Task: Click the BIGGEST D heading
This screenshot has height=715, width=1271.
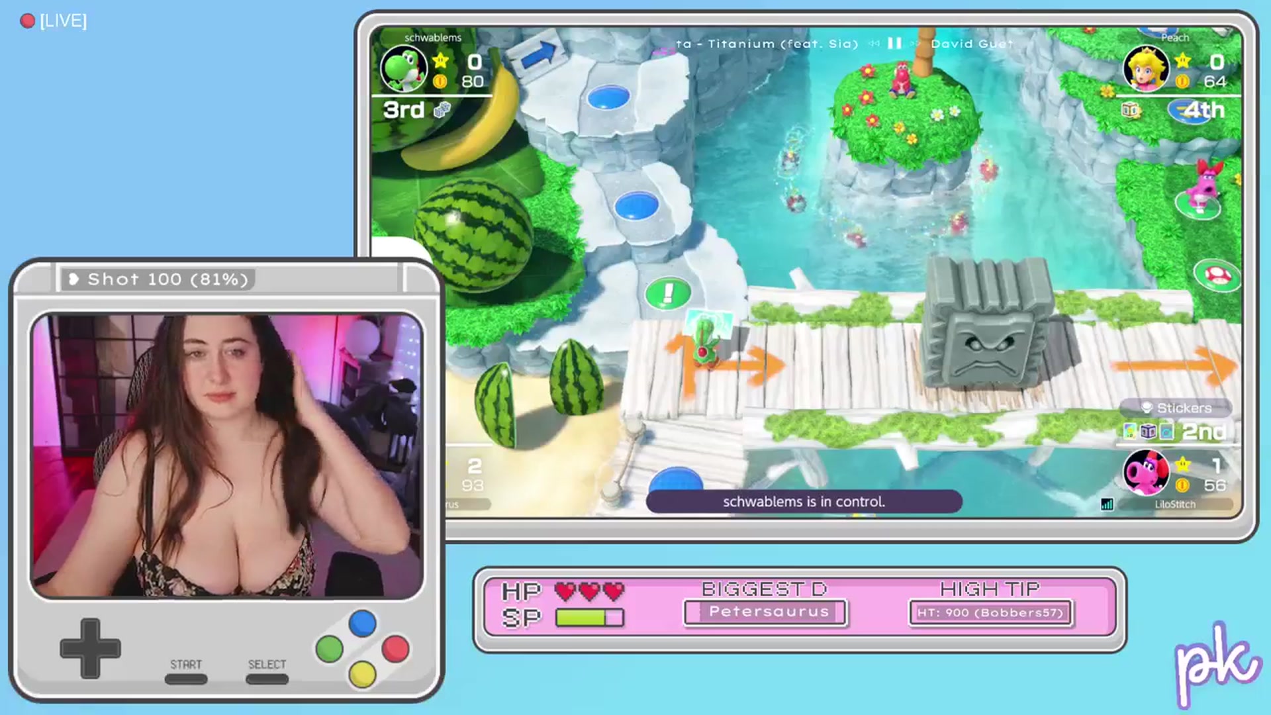Action: pyautogui.click(x=765, y=589)
